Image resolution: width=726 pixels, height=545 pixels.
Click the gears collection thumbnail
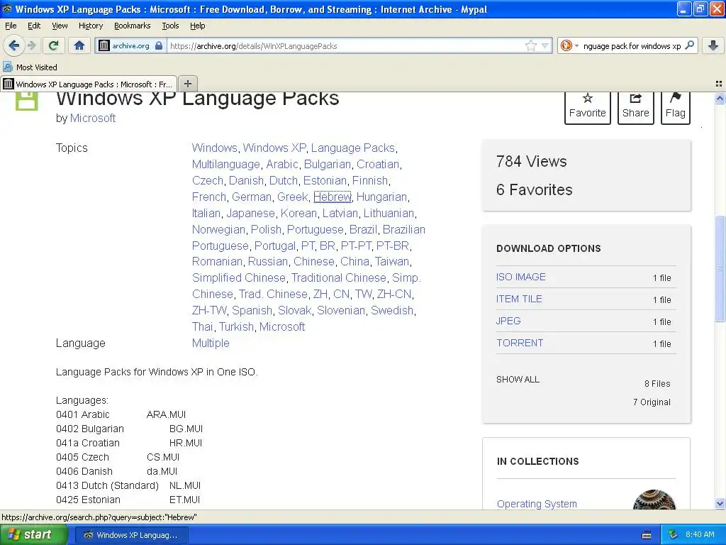(654, 500)
